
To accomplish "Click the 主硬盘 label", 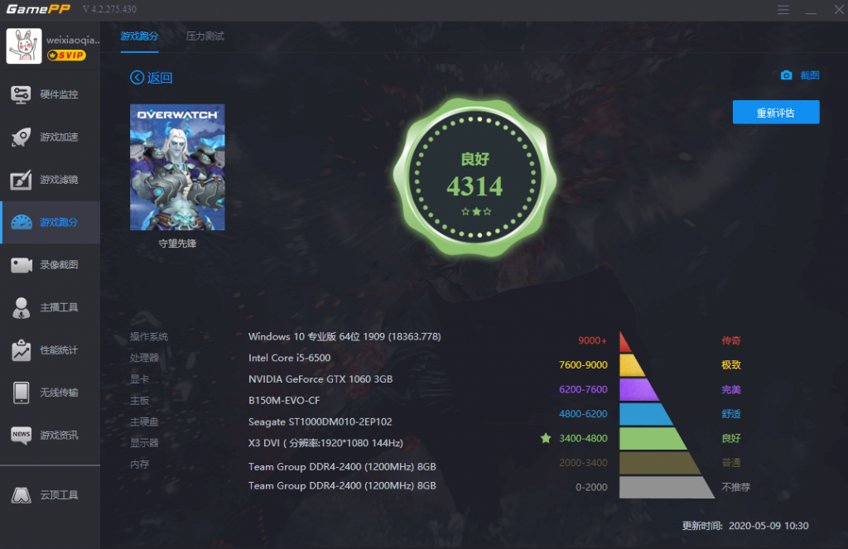I will coord(144,421).
